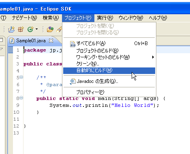Click the Java file icon on Sample01.java tab

click(12, 41)
